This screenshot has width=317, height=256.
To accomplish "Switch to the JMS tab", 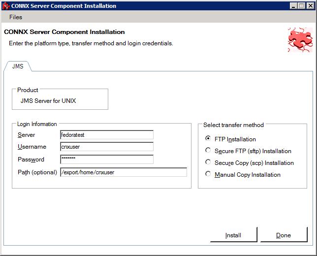I will [18, 66].
